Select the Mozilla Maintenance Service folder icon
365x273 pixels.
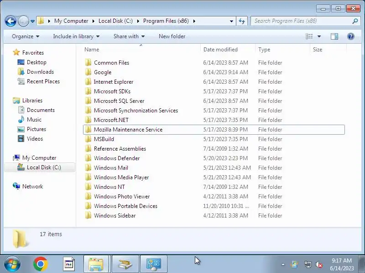click(x=88, y=129)
